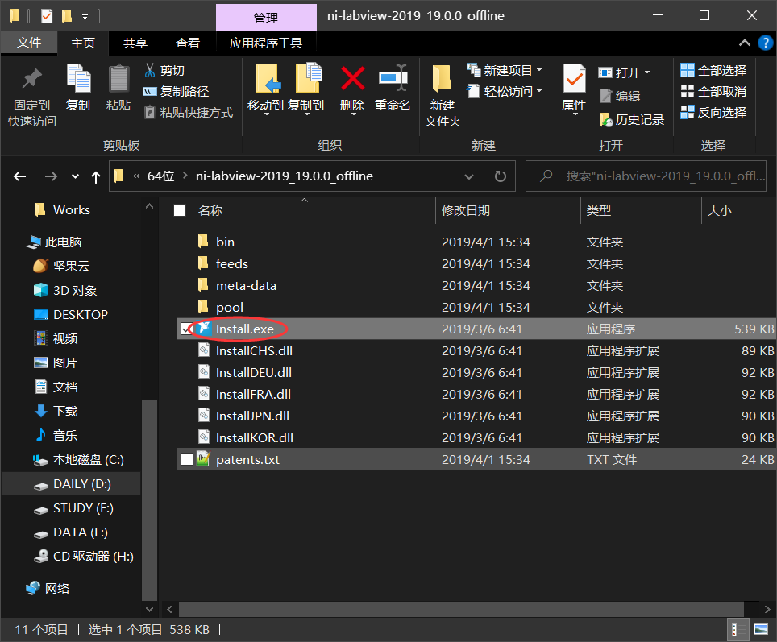Click the Rename icon in the ribbon
Viewport: 777px width, 642px height.
point(393,78)
